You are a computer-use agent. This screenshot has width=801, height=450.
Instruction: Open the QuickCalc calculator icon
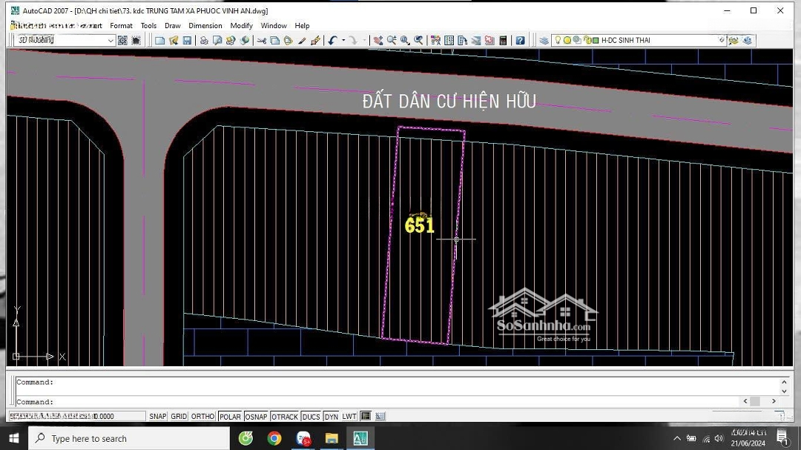point(503,41)
